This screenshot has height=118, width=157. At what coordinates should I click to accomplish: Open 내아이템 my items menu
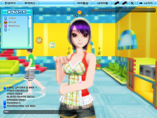103,3
